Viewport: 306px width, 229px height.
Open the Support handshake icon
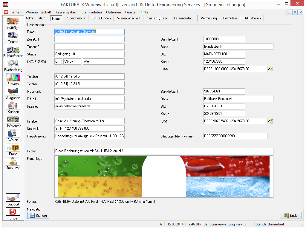coord(13,198)
